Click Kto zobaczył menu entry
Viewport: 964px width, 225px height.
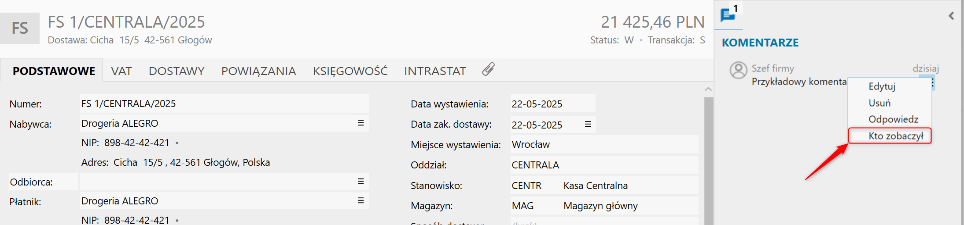pyautogui.click(x=895, y=136)
